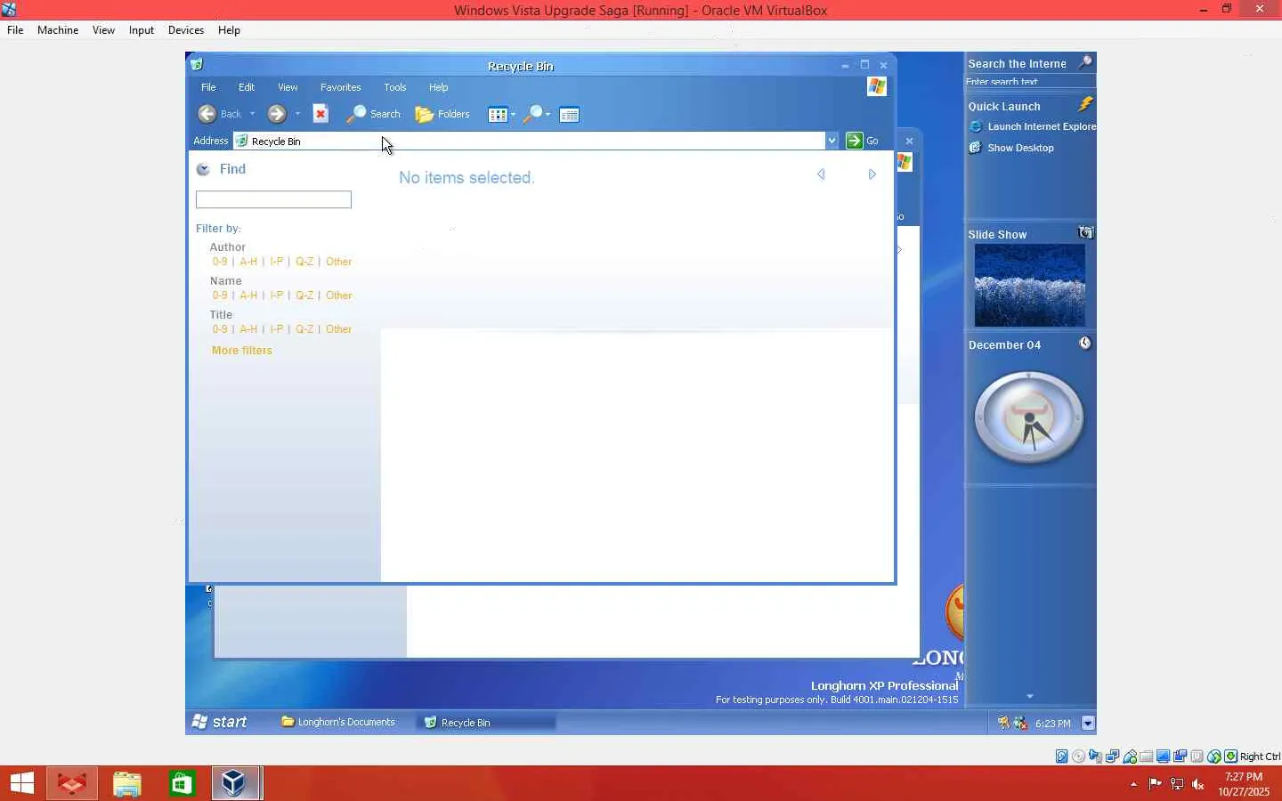Click the details pane icon in the toolbar

click(x=570, y=114)
